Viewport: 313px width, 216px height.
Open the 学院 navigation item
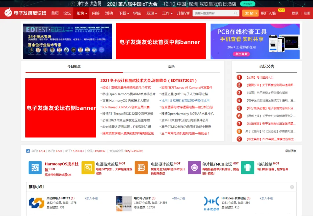coord(137,13)
